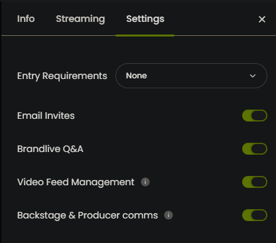Open the Entry Requirements dropdown
The width and height of the screenshot is (276, 243).
click(x=191, y=76)
